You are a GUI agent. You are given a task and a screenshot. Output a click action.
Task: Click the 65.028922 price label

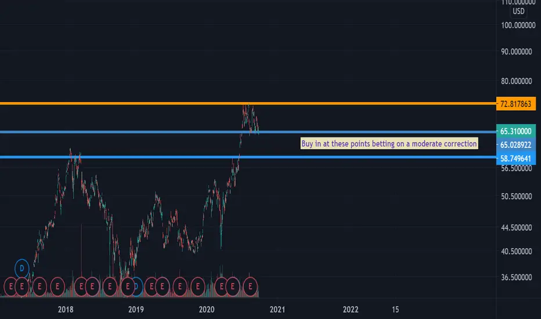click(516, 145)
